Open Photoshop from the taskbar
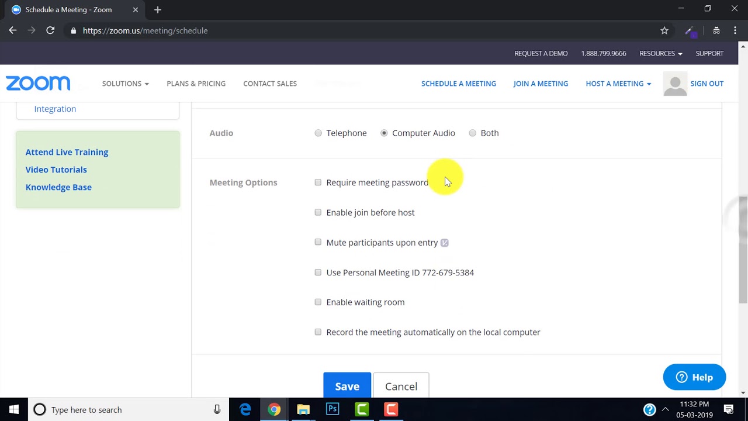This screenshot has height=421, width=748. point(333,409)
